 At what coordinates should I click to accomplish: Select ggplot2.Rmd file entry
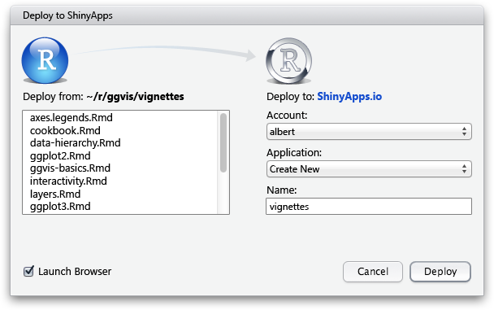pos(60,155)
